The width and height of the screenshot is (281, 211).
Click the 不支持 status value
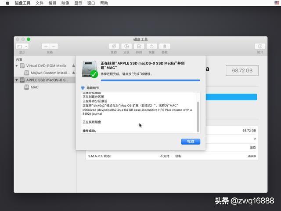[x=165, y=156]
